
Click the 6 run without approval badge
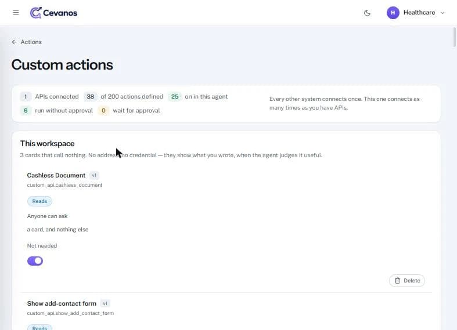[x=26, y=111]
